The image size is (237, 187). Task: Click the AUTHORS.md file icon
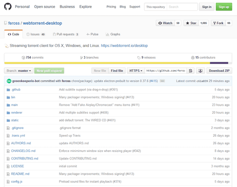pos(8,143)
